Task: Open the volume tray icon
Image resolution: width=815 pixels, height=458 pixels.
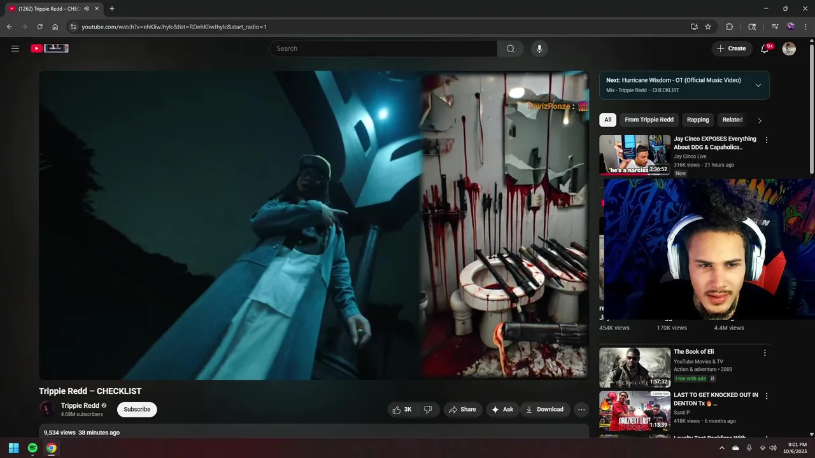Action: pyautogui.click(x=772, y=448)
